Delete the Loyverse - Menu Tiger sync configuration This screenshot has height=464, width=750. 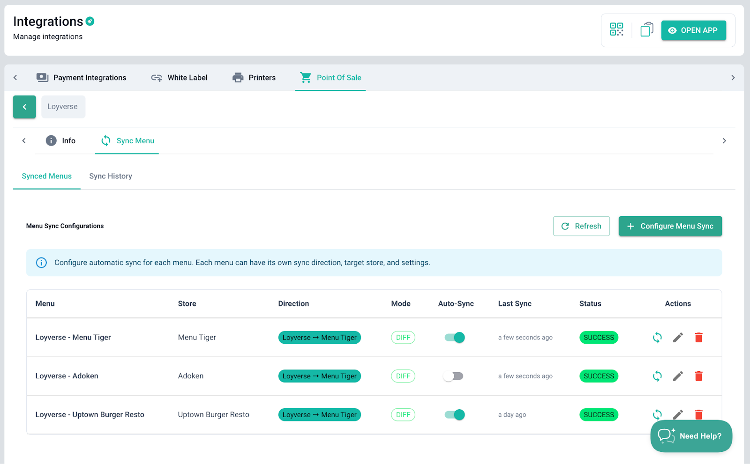698,338
